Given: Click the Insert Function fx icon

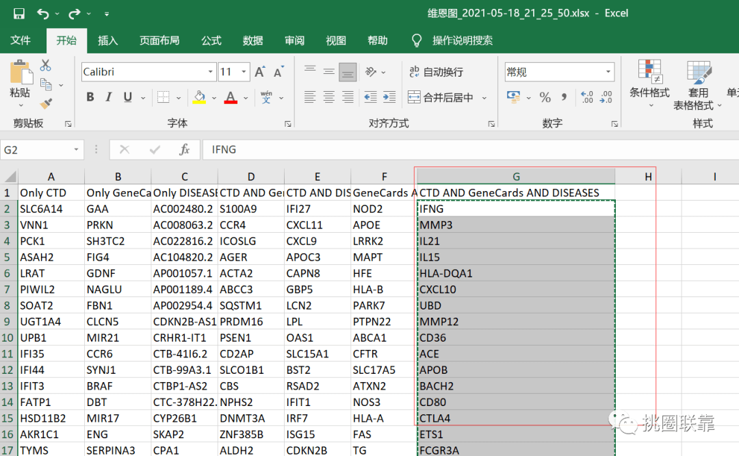Looking at the screenshot, I should 184,149.
